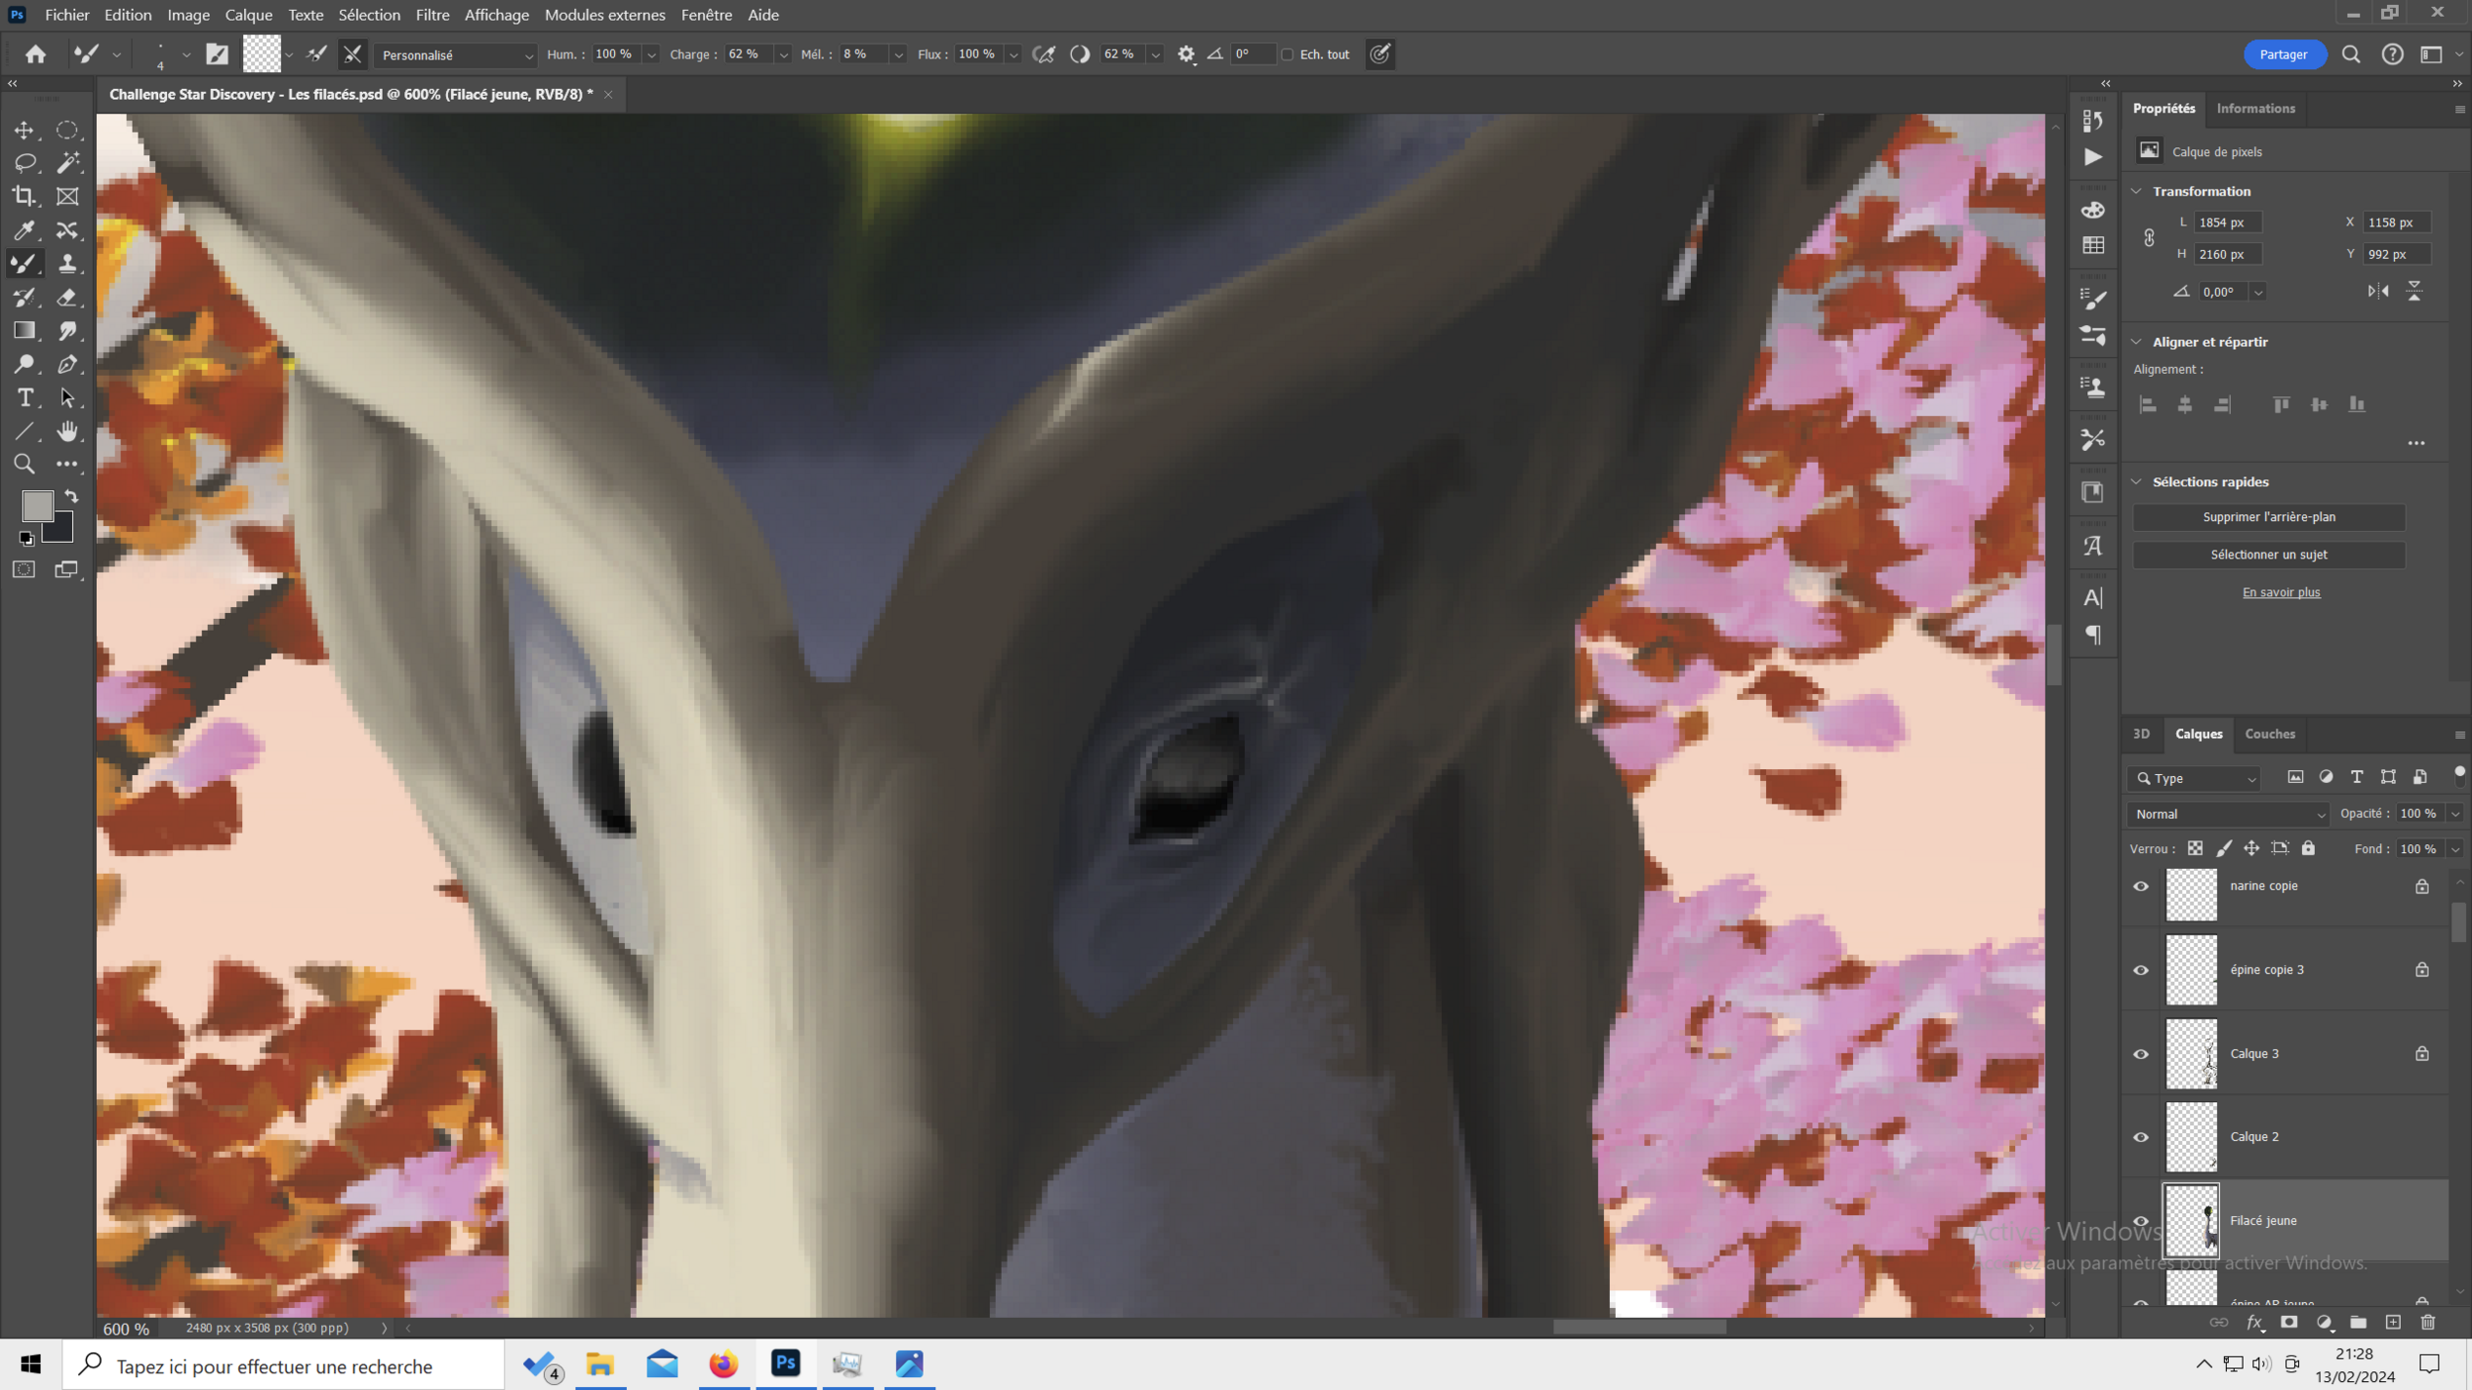The image size is (2472, 1390).
Task: Hide the narine copie layer
Action: click(x=2141, y=887)
